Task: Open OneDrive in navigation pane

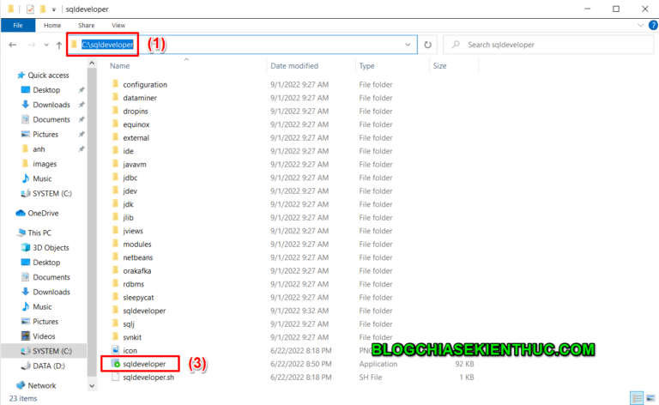Action: pyautogui.click(x=44, y=213)
